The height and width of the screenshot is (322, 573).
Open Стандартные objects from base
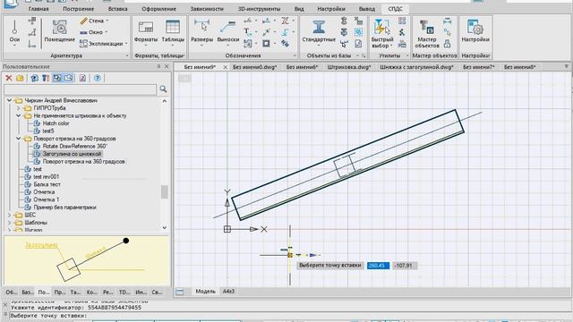click(319, 32)
